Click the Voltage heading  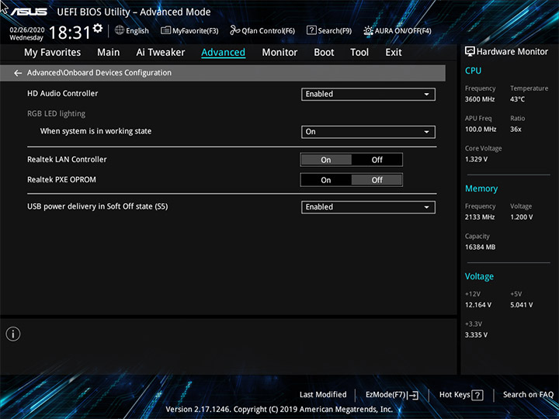coord(479,276)
